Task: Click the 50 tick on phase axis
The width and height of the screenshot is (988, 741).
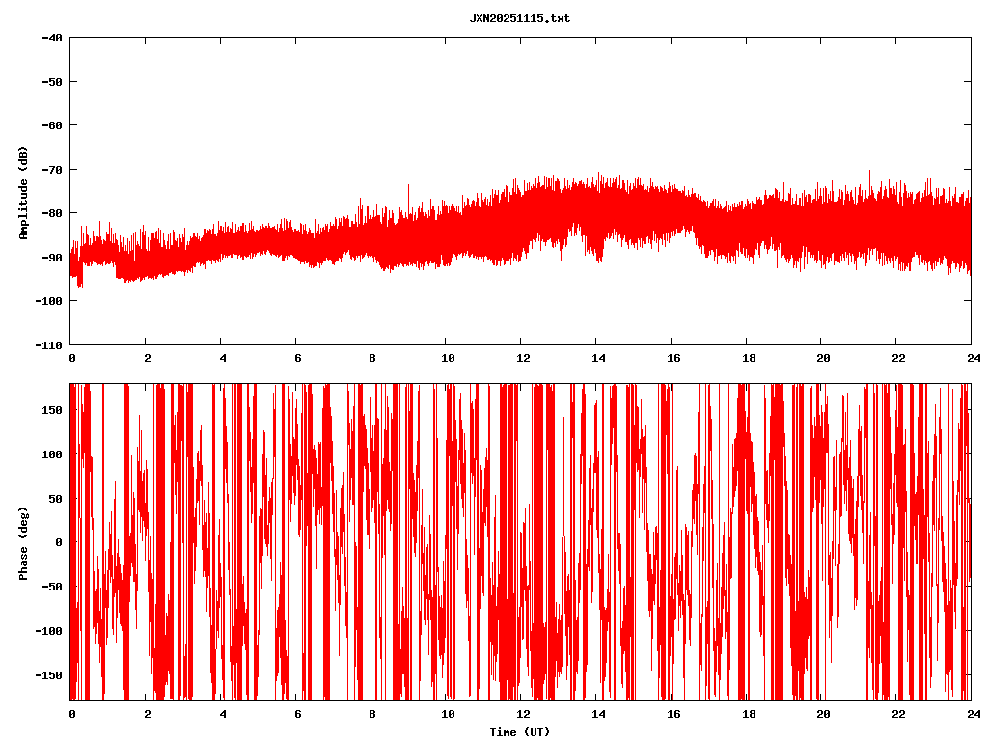Action: pos(55,498)
